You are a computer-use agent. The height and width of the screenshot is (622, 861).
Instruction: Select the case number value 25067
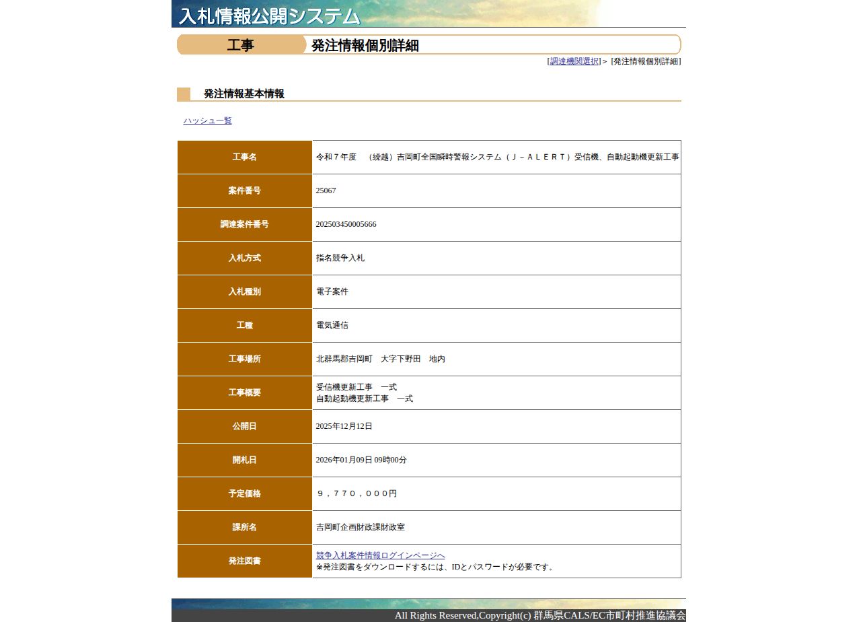pyautogui.click(x=326, y=191)
